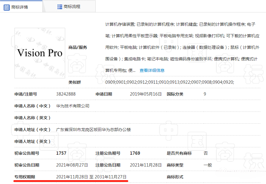Screen dimensions: 266x184
Task: Click the 初审公告期号 label
Action: [27, 153]
